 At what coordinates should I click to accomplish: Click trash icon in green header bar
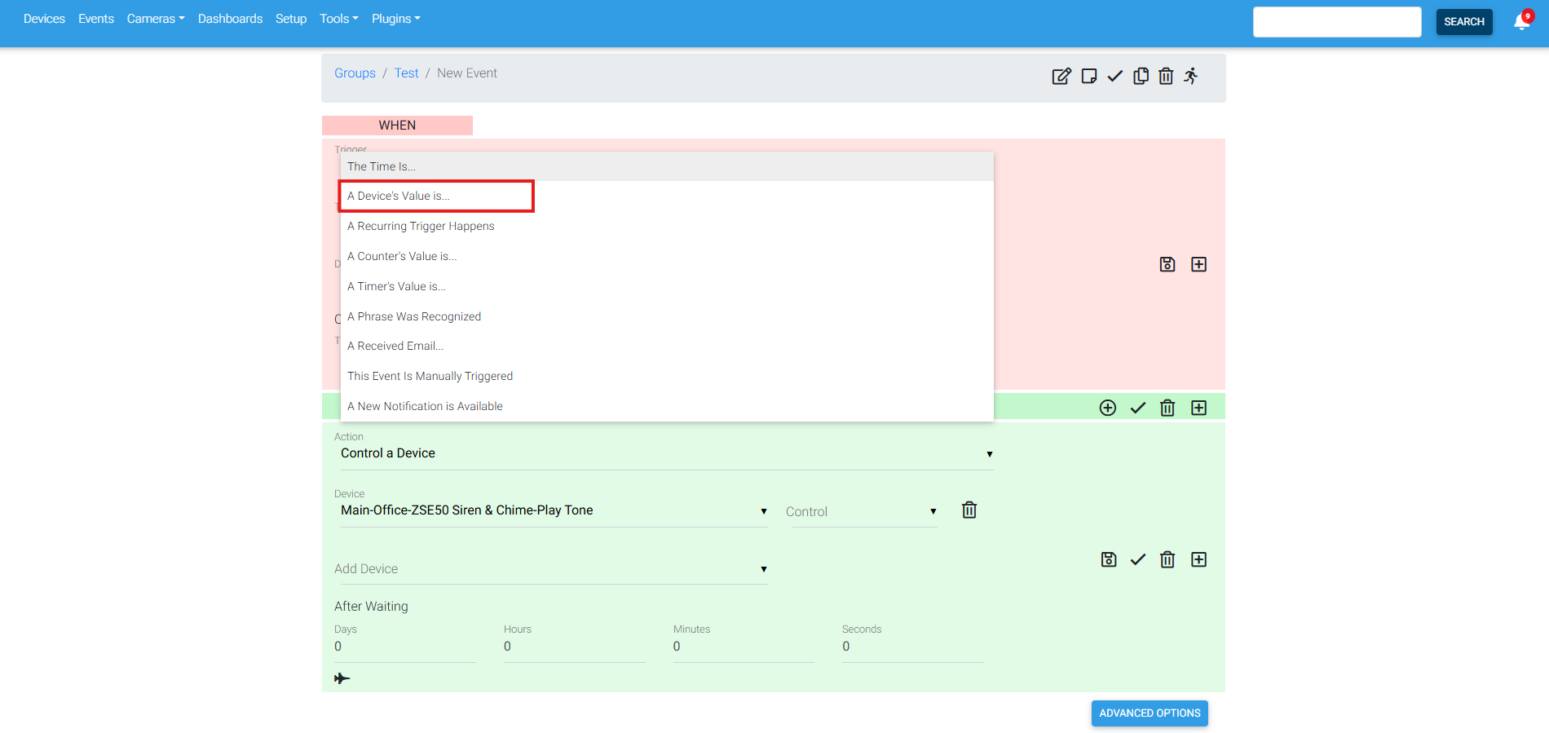(x=1167, y=408)
